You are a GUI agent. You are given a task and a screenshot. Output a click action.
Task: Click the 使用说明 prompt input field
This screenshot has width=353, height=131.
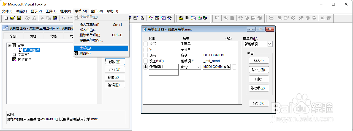pos(164,67)
